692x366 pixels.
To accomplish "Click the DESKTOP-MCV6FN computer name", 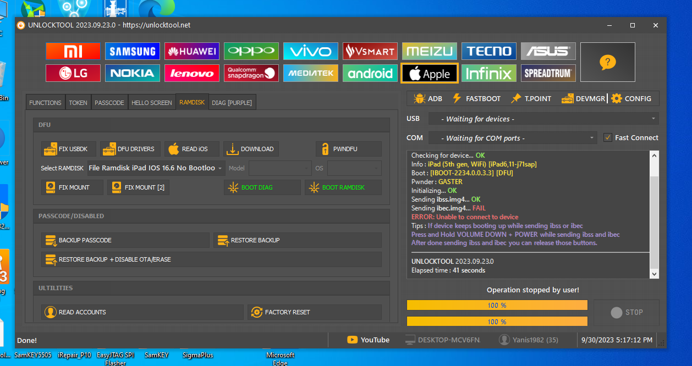I will 443,340.
